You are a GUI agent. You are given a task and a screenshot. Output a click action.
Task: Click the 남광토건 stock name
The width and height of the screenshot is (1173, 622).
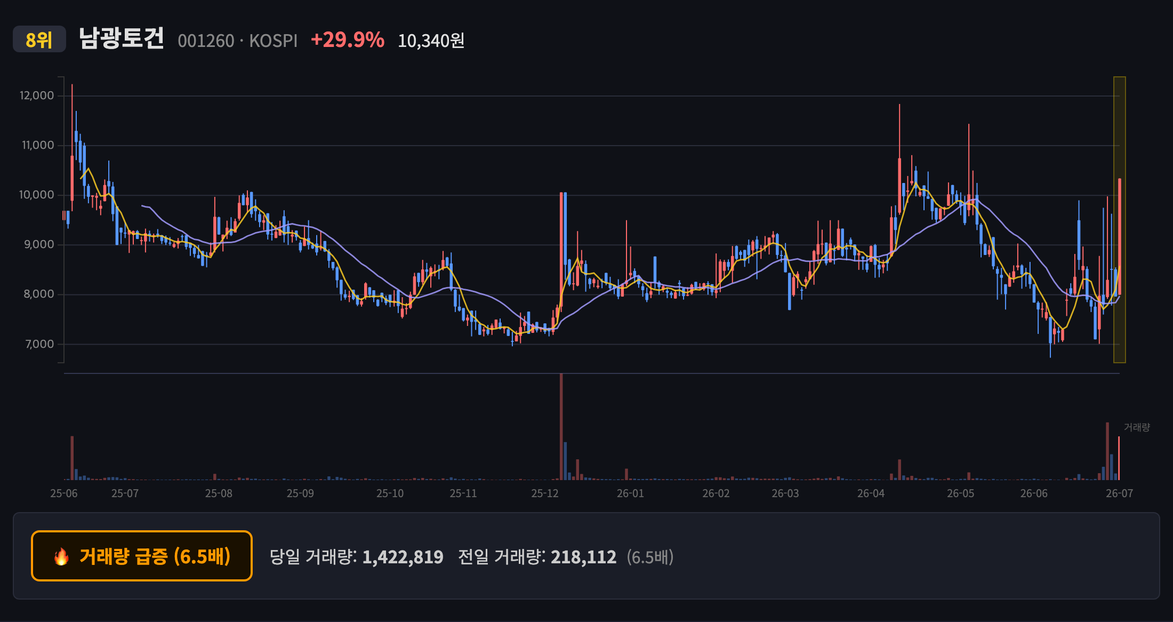click(122, 38)
